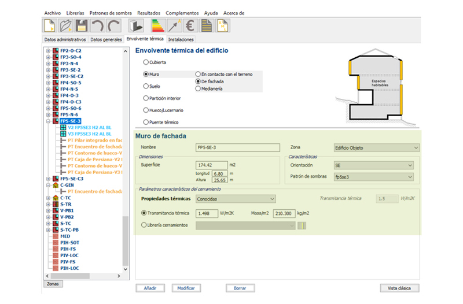Viewport: 463px width, 304px height.
Task: Expand the S-TC-PB tree node
Action: point(48,230)
